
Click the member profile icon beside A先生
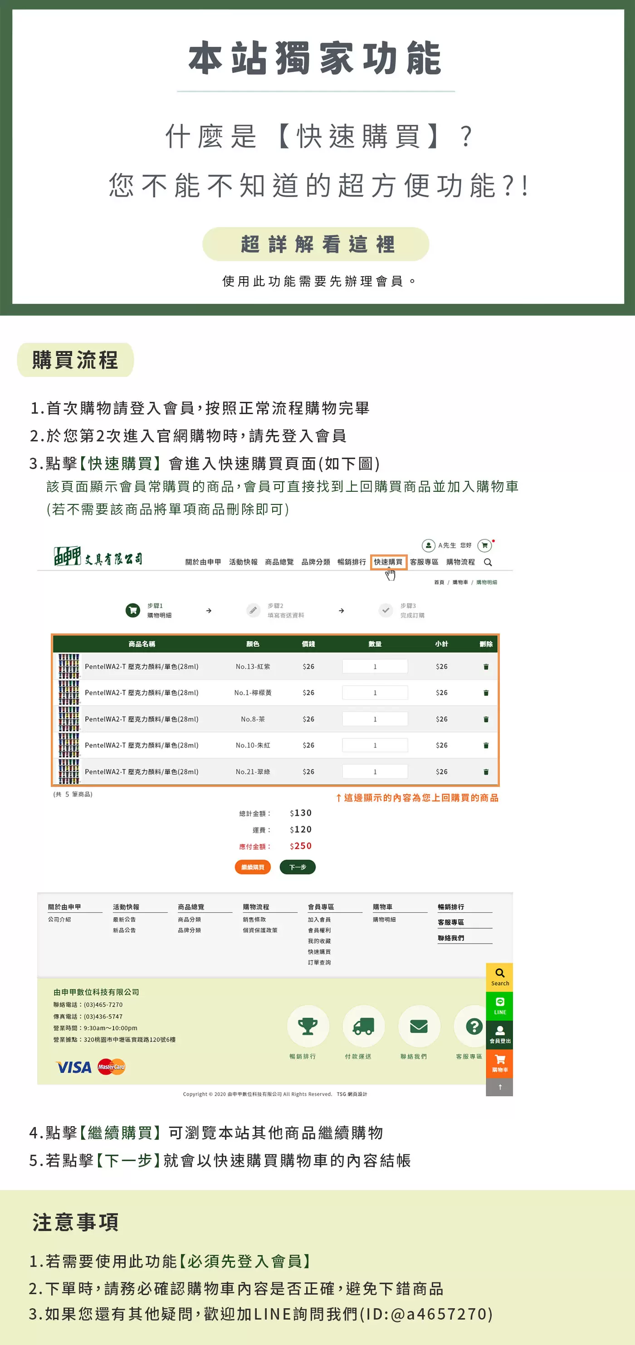(x=428, y=546)
